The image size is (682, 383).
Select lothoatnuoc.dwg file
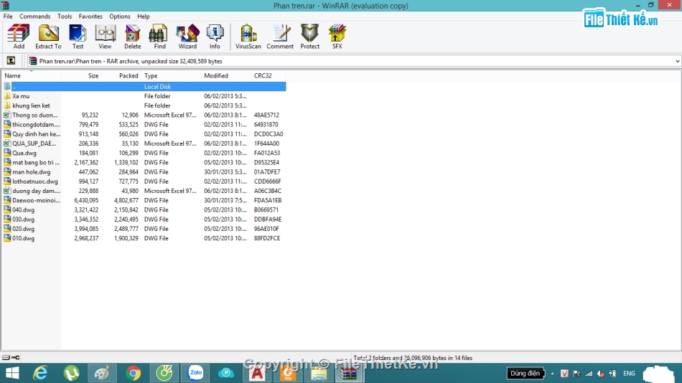point(144,181)
